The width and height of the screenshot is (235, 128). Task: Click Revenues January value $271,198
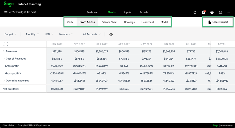tap(57, 51)
